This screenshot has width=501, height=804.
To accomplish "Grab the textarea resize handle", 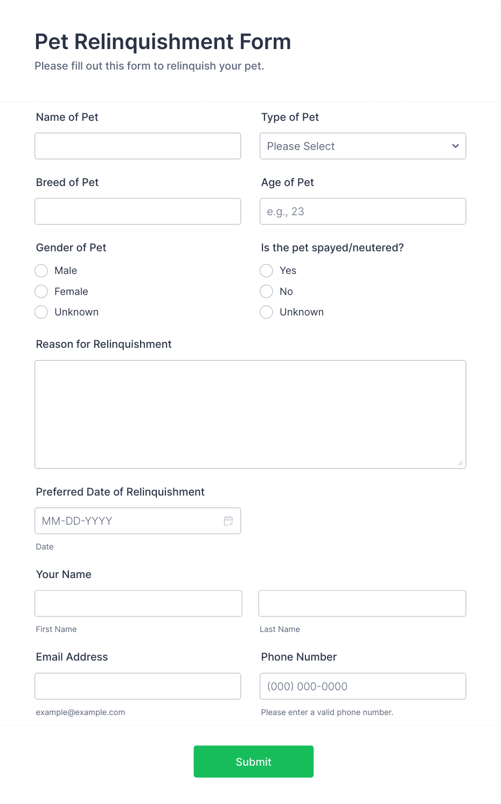I will click(x=461, y=463).
